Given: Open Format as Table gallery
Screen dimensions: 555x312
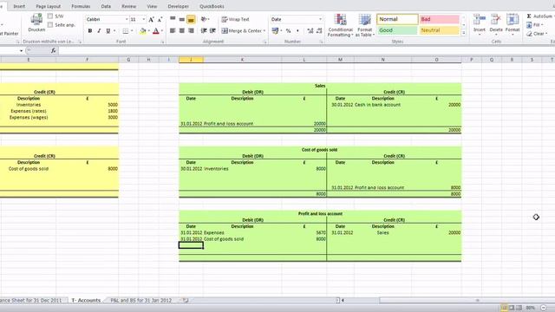Looking at the screenshot, I should [x=364, y=25].
